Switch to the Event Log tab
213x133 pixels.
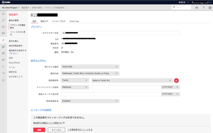pos(74,21)
